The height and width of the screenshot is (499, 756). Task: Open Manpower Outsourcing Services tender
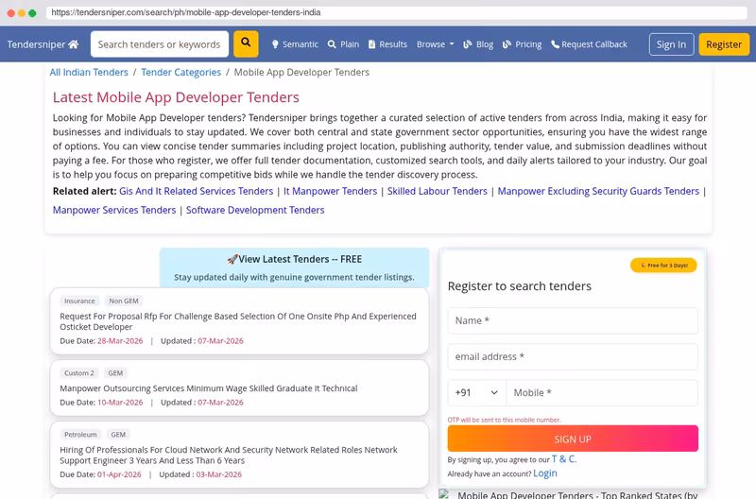(209, 388)
